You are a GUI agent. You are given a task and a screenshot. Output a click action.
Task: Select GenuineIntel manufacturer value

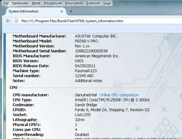click(86, 95)
